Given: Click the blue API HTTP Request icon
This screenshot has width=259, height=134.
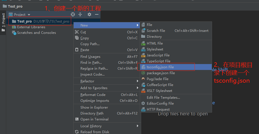Looking at the screenshot, I should [x=143, y=109].
